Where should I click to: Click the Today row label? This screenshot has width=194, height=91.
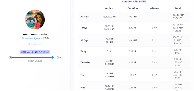pos(83,51)
